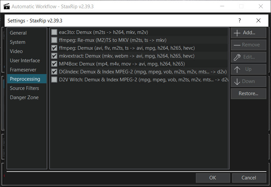Dismiss settings with the Cancel button
This screenshot has width=271, height=187.
click(249, 178)
